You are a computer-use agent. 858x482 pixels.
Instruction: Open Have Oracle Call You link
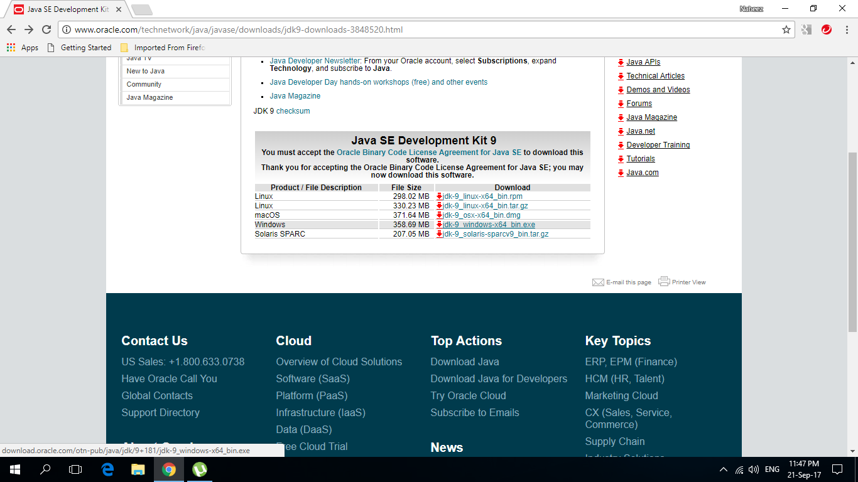170,378
